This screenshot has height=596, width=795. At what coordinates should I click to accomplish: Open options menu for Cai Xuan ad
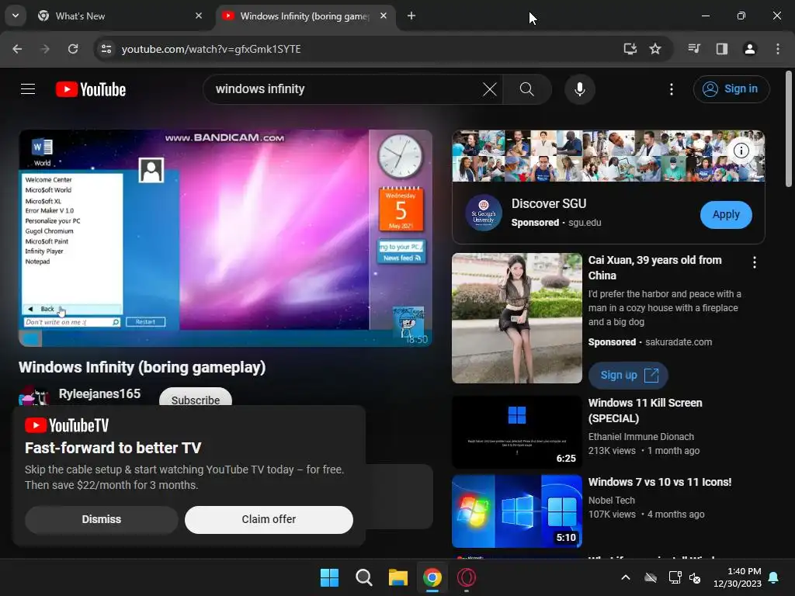(755, 262)
